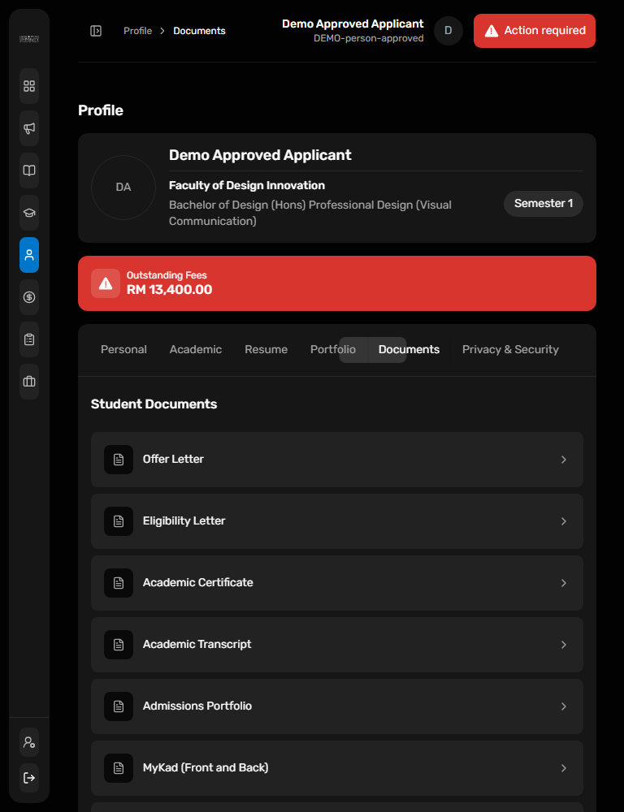Click the Eligibility Letter label
This screenshot has width=624, height=812.
point(184,521)
